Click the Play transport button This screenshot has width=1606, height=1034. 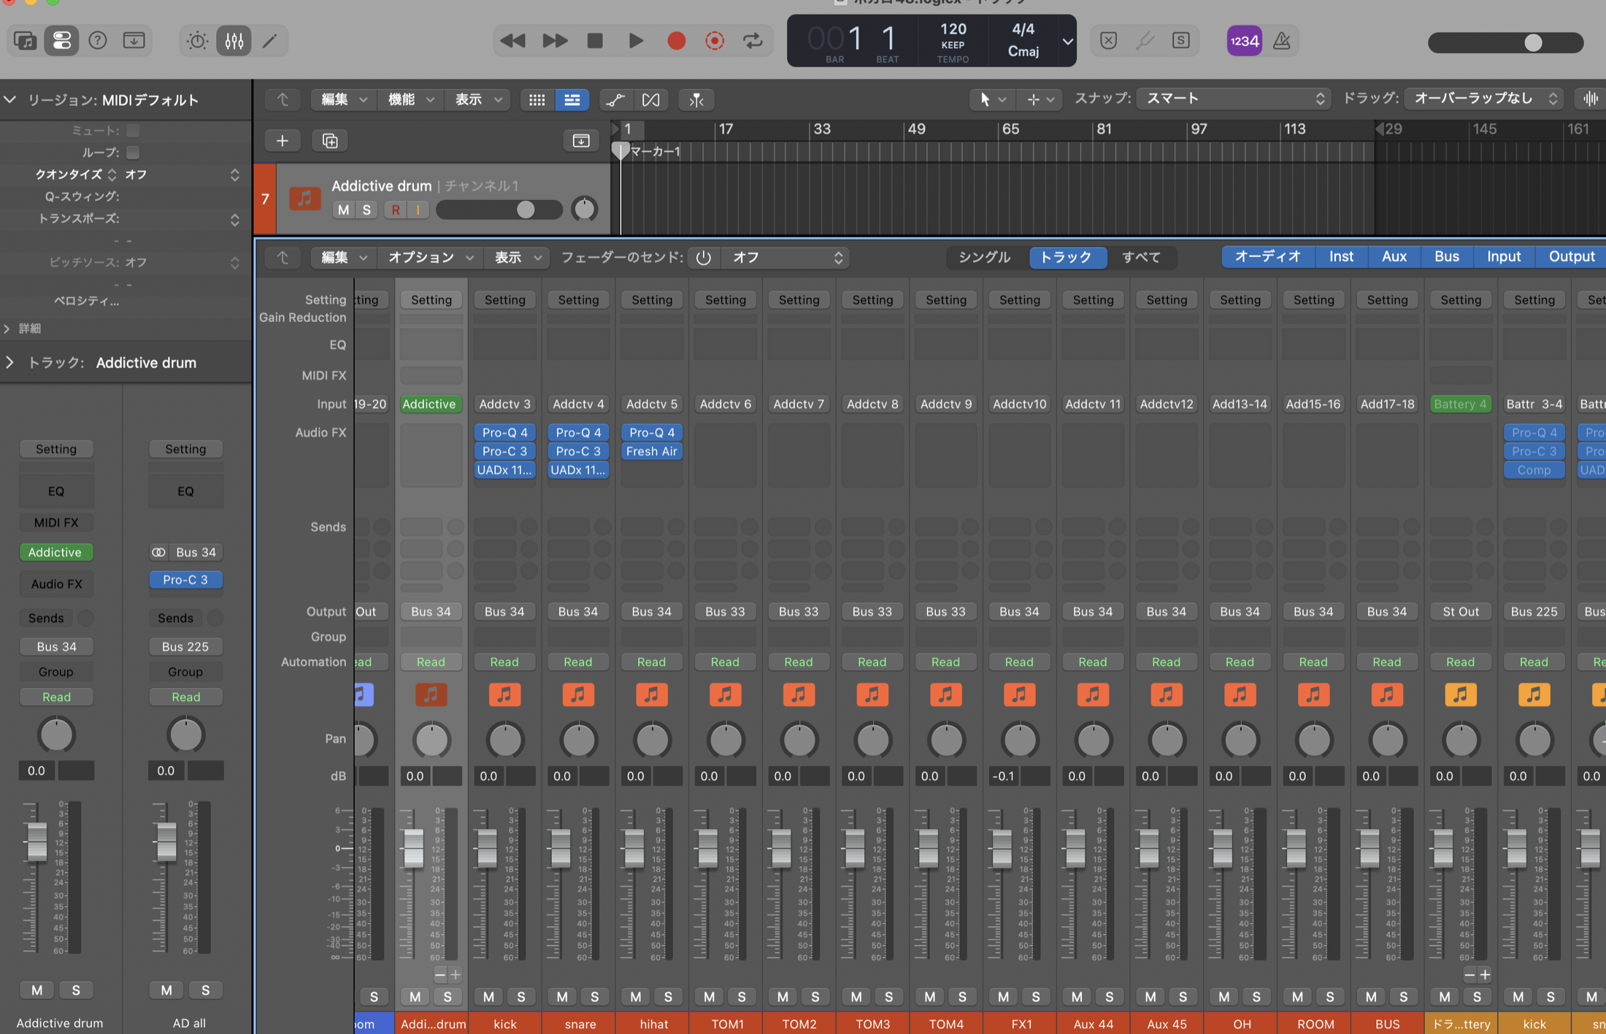click(x=636, y=41)
